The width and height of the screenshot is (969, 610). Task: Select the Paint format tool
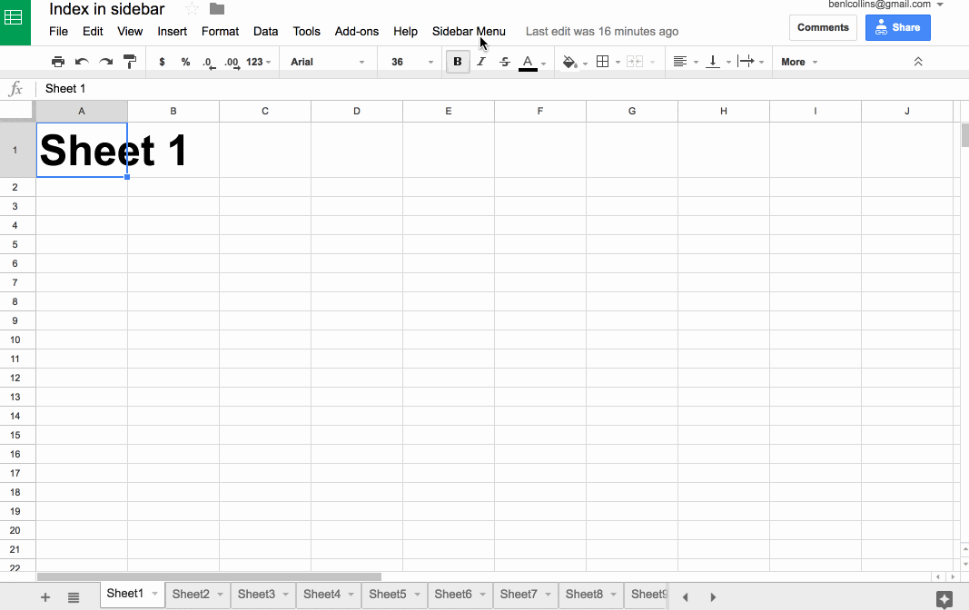[130, 61]
